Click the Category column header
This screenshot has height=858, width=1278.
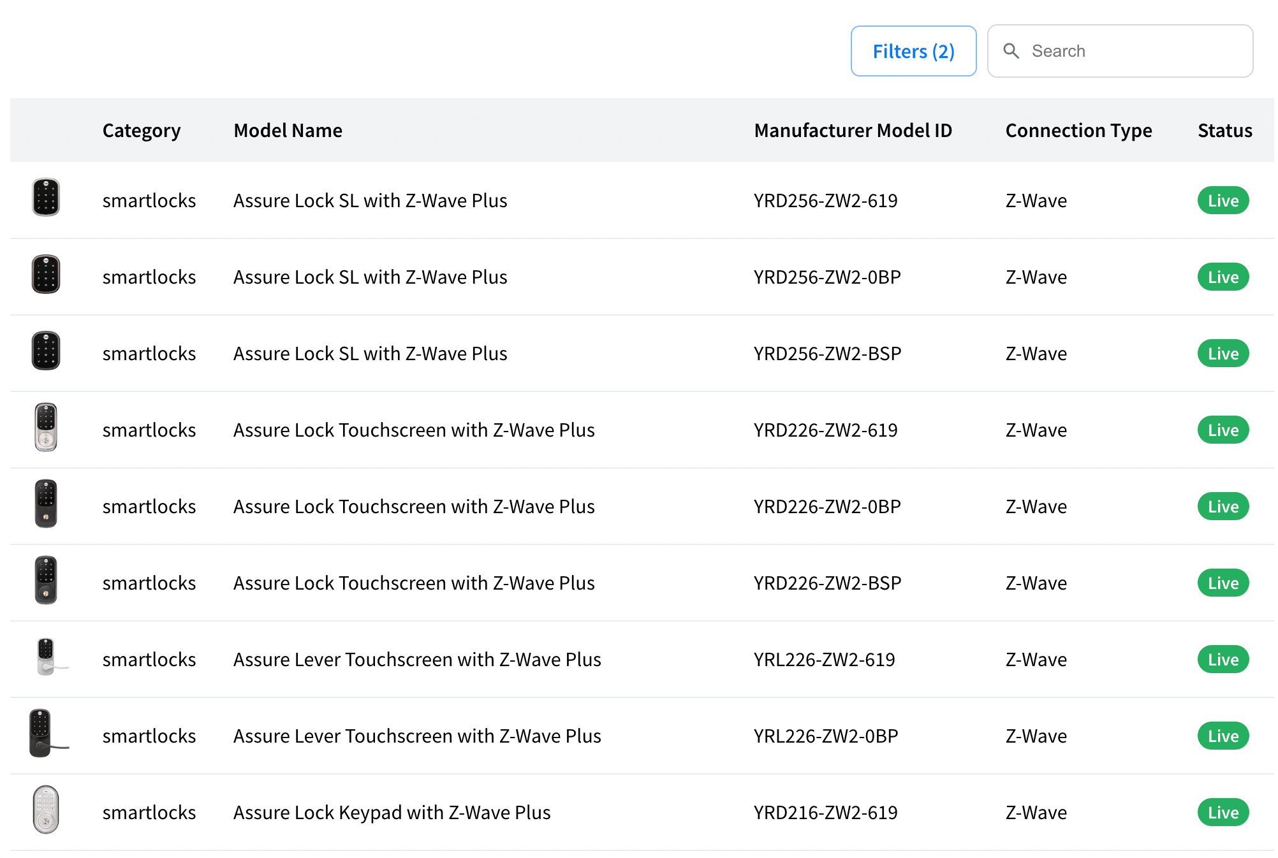tap(142, 131)
